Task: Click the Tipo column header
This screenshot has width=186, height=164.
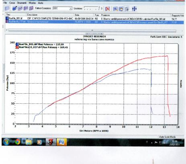Action: click(x=97, y=15)
